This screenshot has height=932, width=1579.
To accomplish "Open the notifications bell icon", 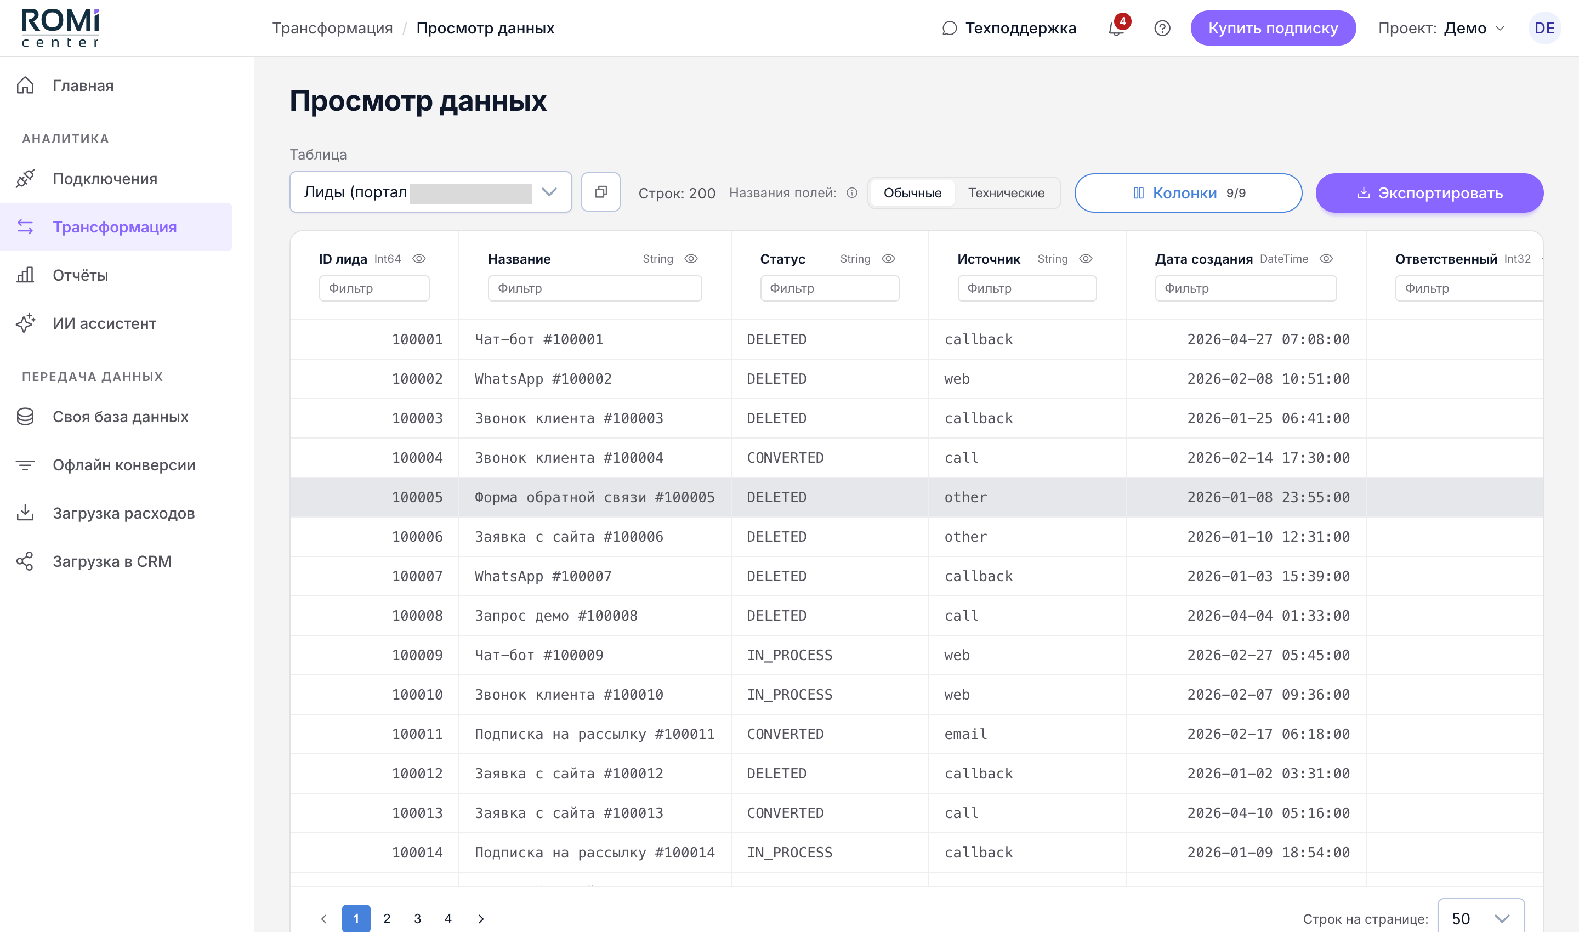I will click(x=1116, y=29).
